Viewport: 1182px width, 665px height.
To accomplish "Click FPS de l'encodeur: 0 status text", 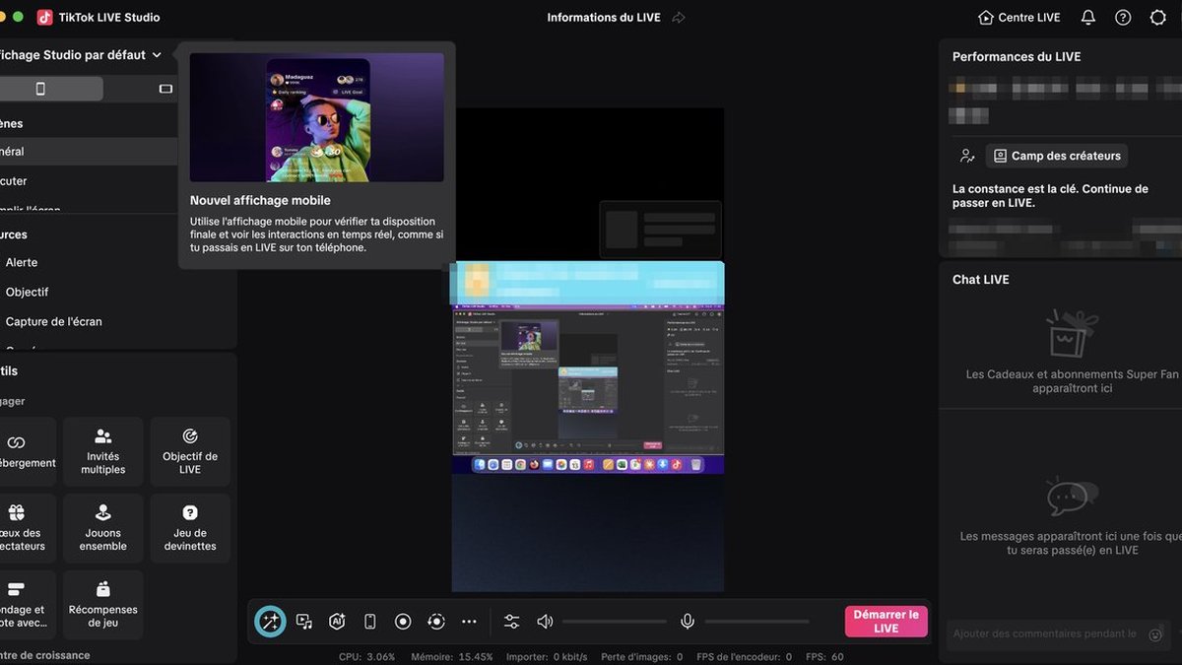I will [x=744, y=656].
